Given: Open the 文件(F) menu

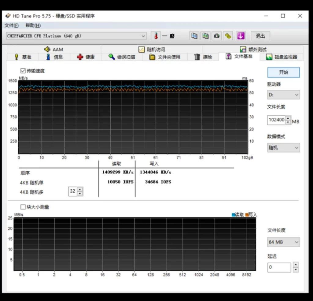Looking at the screenshot, I should click(x=12, y=25).
